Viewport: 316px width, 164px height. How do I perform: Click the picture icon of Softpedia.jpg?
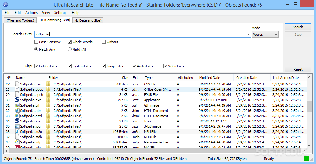[17, 126]
